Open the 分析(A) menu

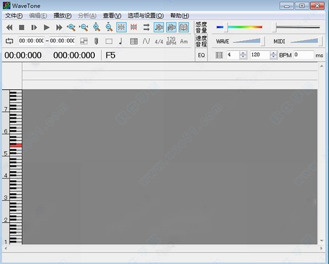[x=87, y=16]
